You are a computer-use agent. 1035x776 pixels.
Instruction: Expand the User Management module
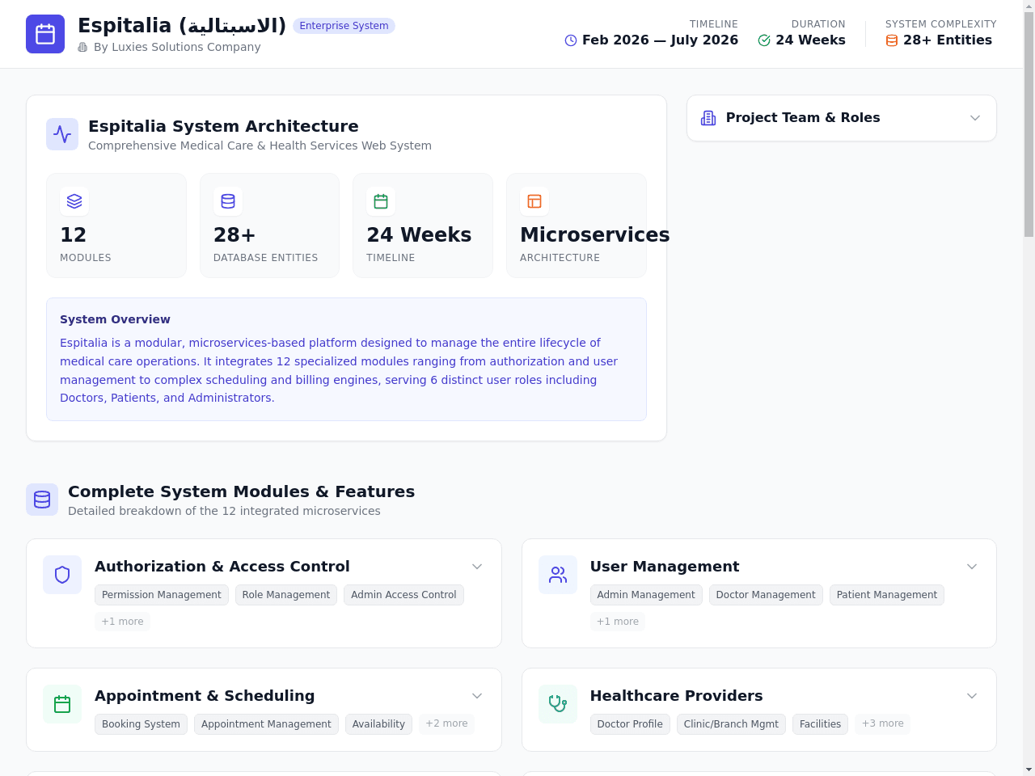point(972,567)
